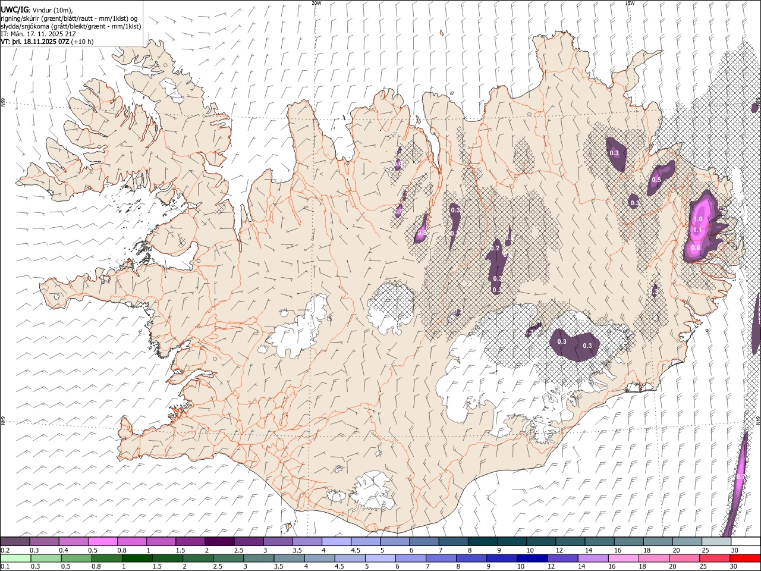Image resolution: width=761 pixels, height=571 pixels.
Task: Click the '0.1' label under the rain scale
Action: point(5,567)
